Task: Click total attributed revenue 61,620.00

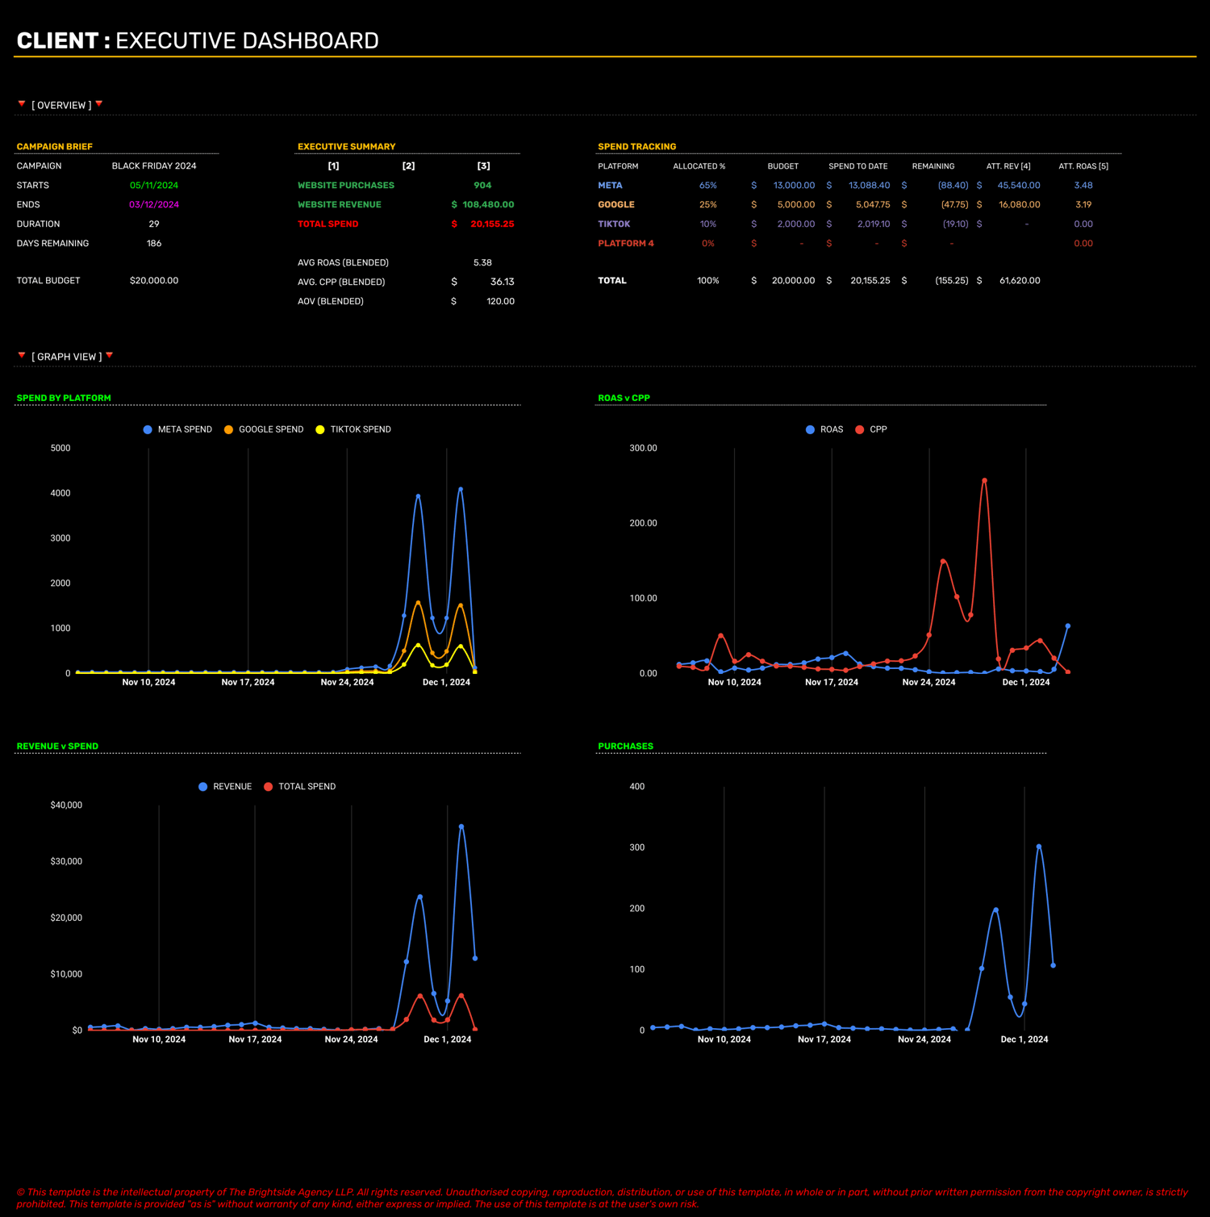Action: [1020, 281]
